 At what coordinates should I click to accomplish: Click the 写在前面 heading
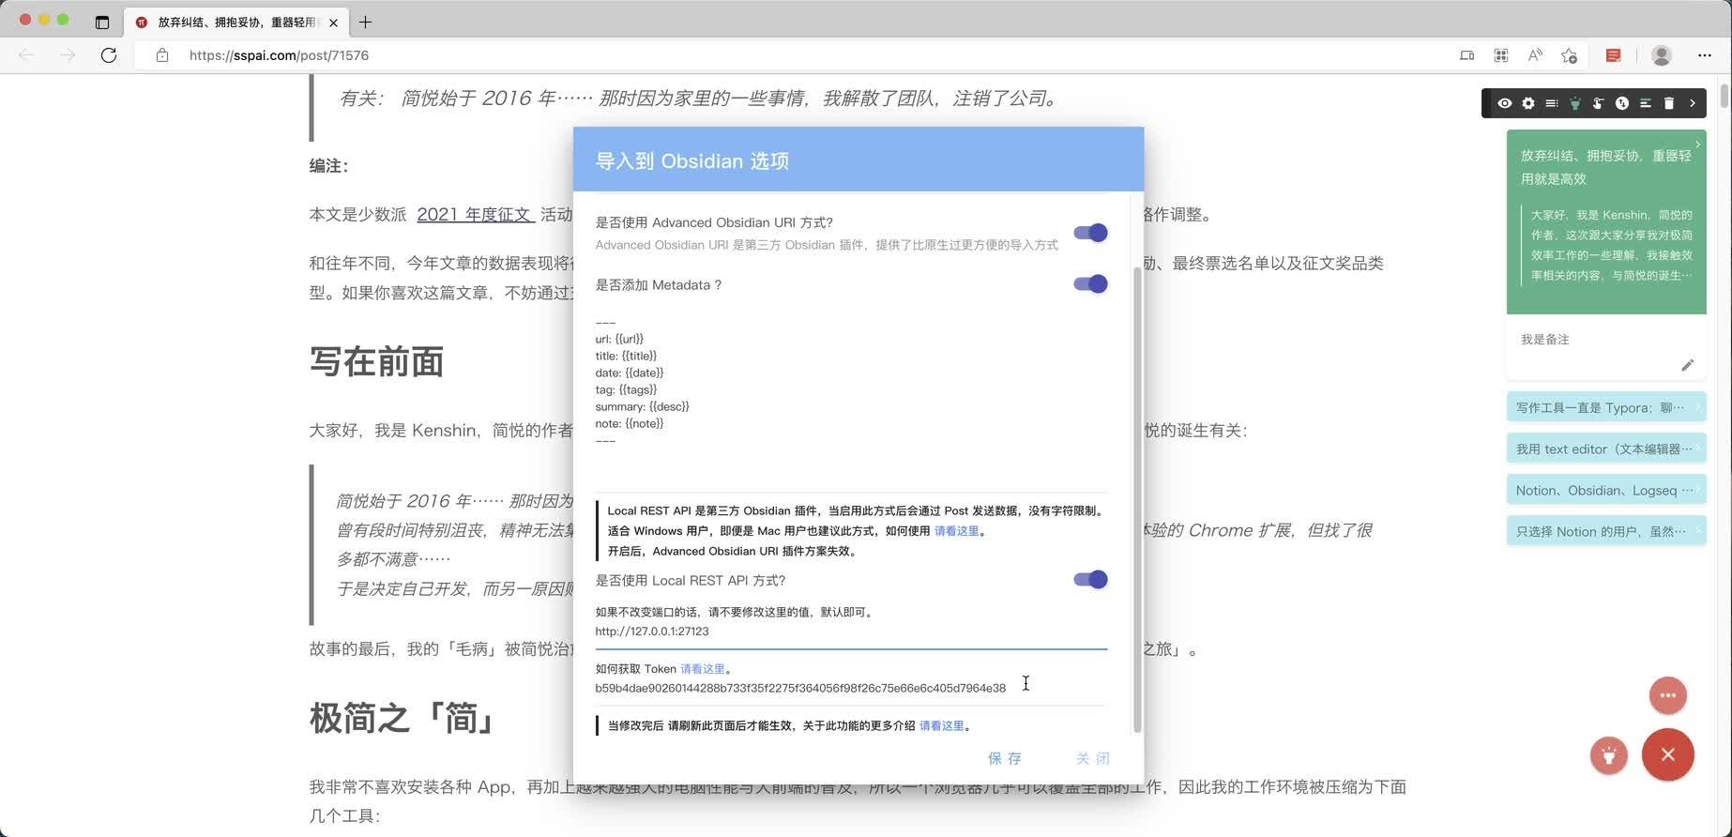tap(376, 362)
